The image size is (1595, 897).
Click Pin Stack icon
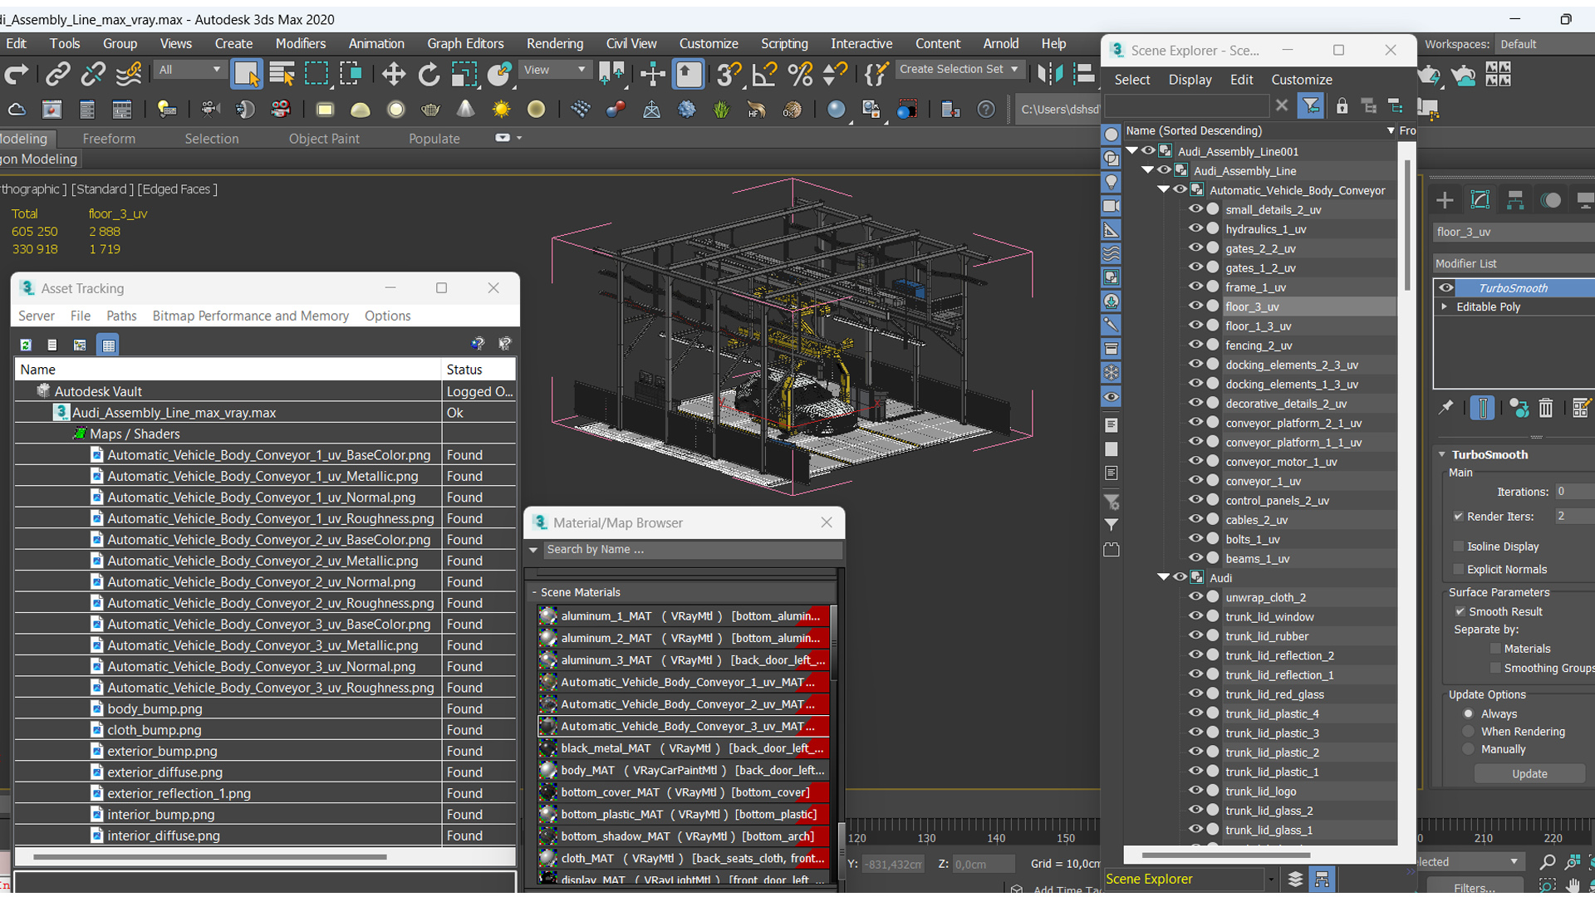(x=1446, y=408)
